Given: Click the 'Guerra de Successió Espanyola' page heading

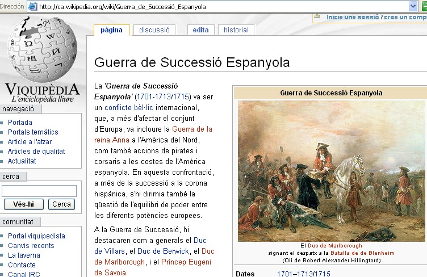Looking at the screenshot, I should (192, 62).
